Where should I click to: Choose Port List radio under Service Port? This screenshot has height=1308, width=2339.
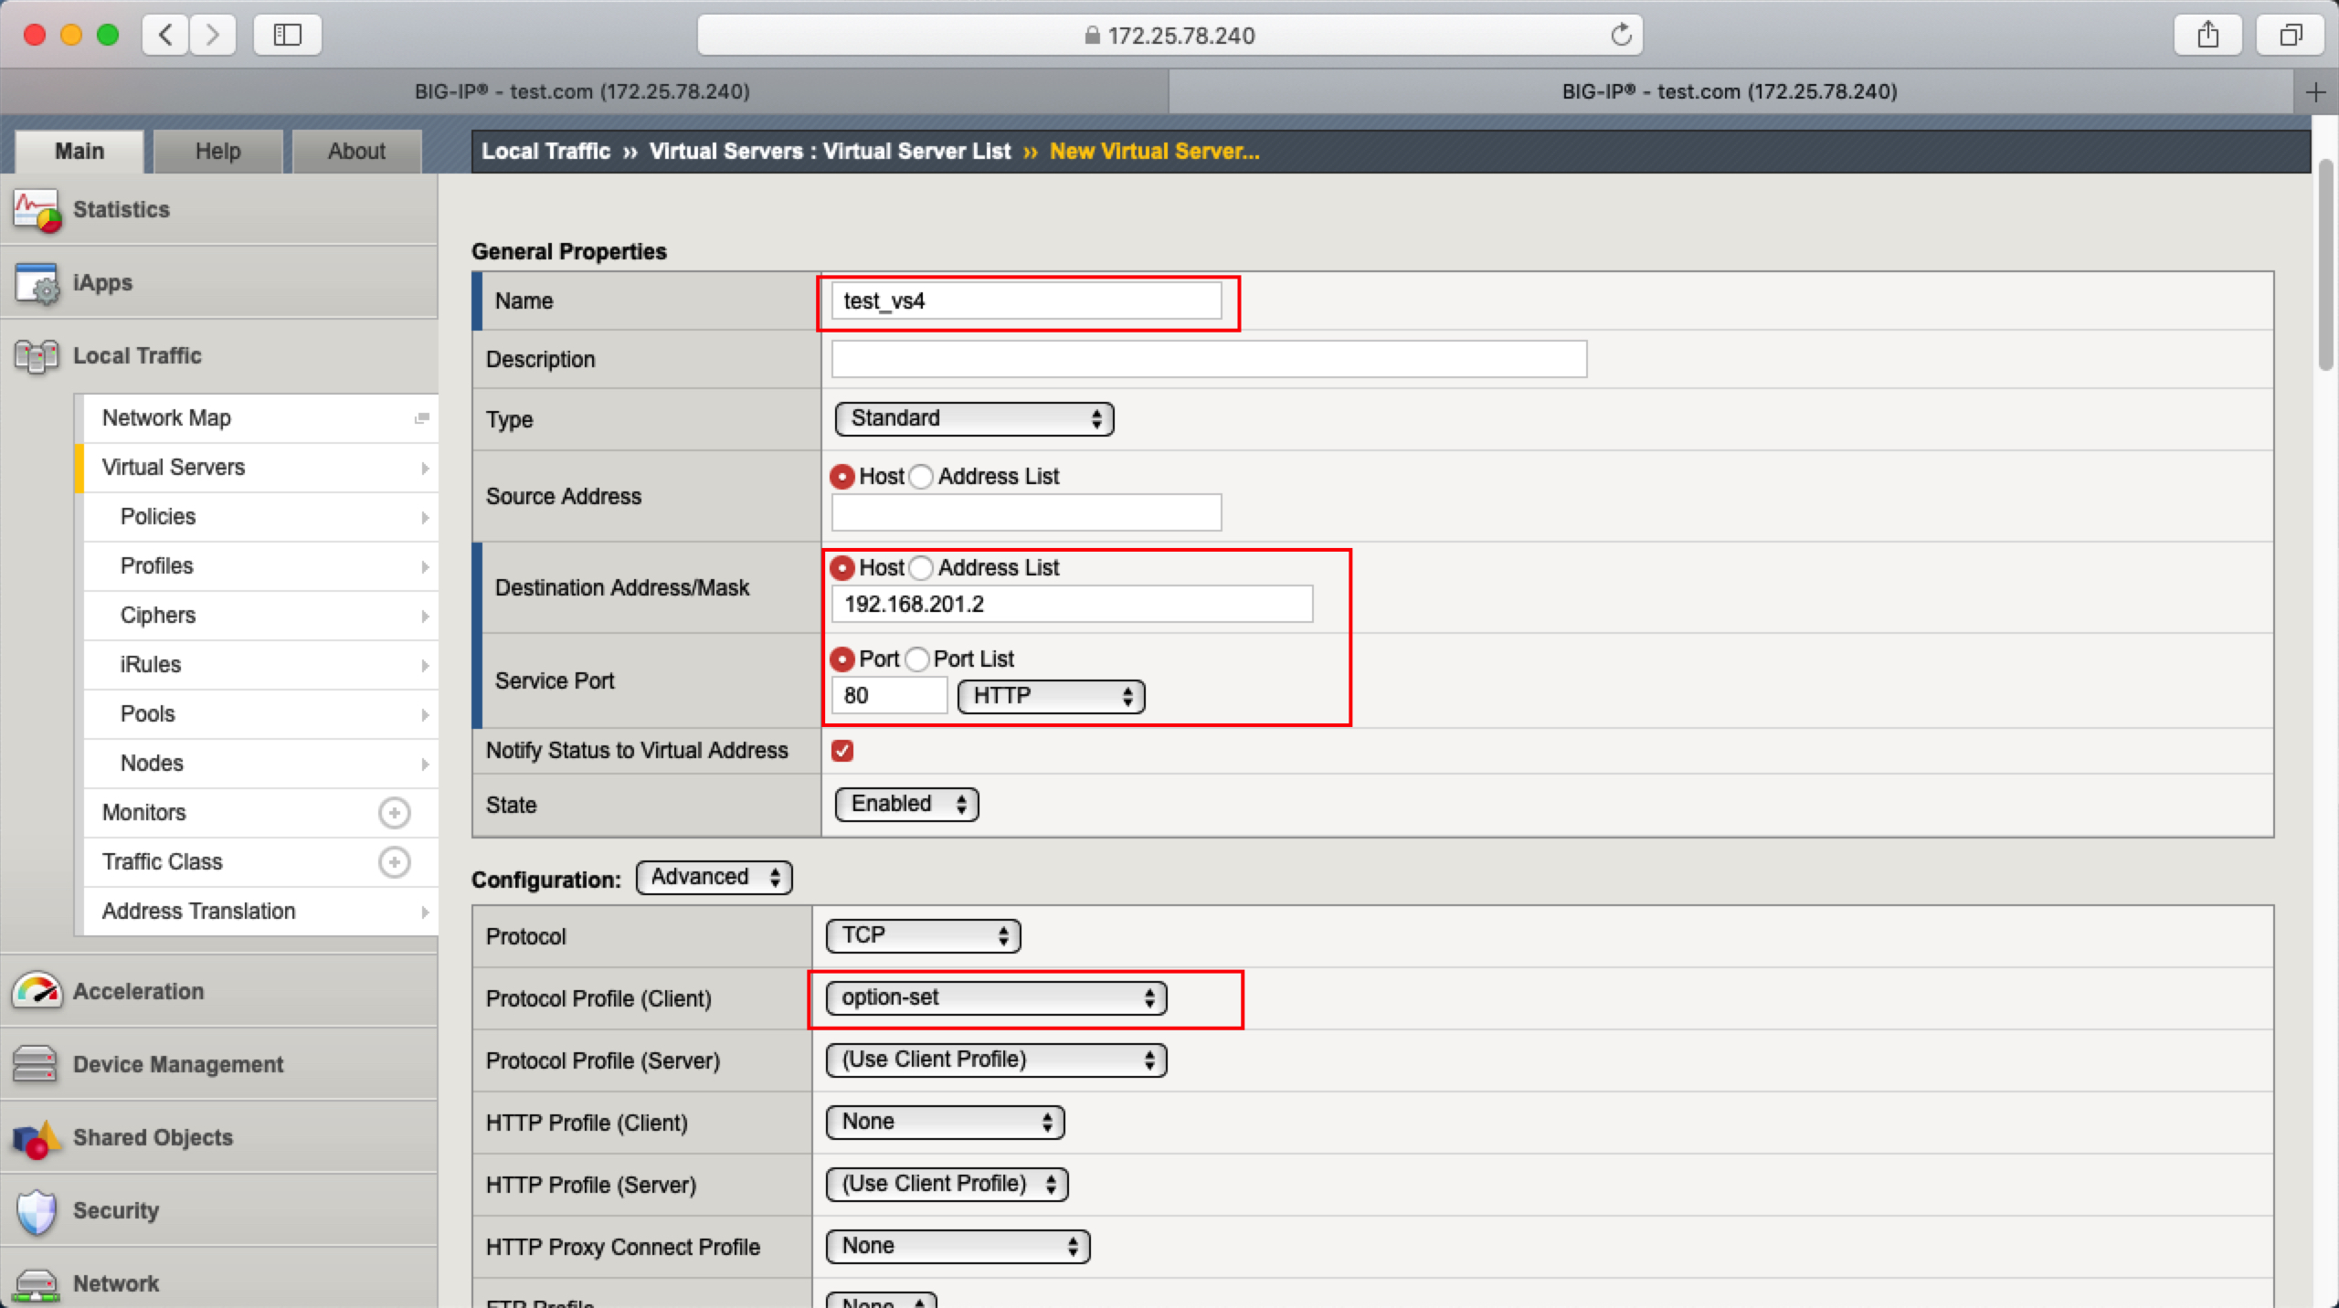(917, 659)
